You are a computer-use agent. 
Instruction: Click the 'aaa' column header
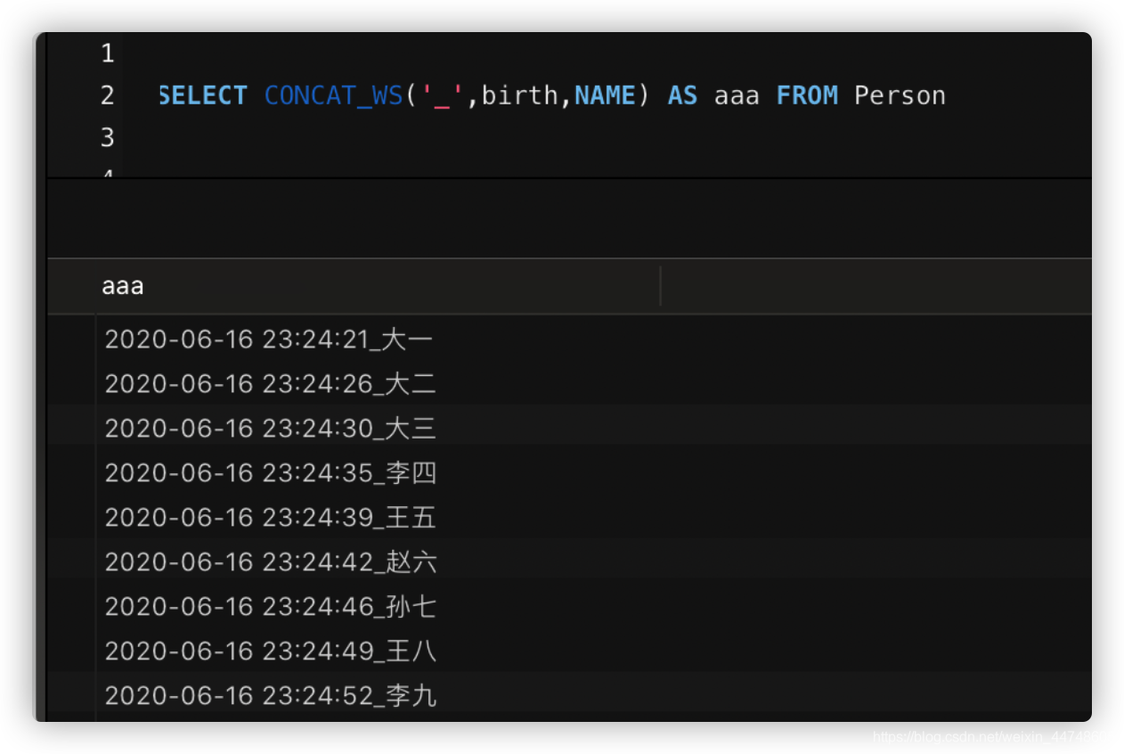pyautogui.click(x=379, y=286)
